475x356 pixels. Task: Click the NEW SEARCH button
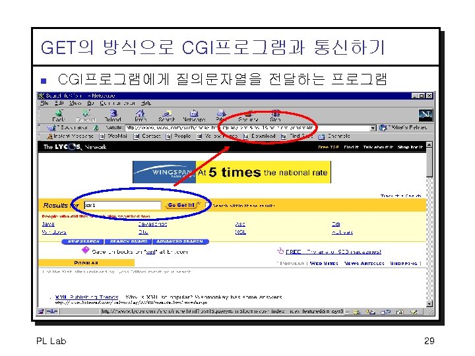pos(82,241)
